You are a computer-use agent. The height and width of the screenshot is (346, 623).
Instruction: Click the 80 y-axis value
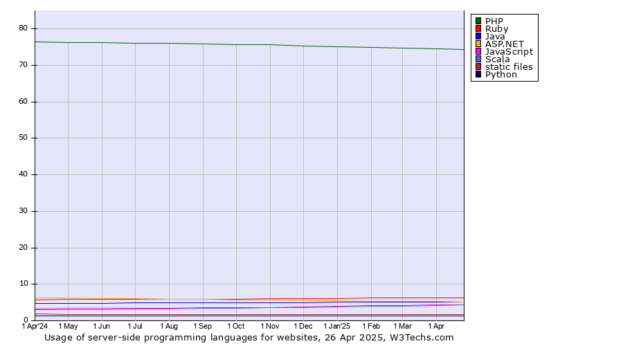[23, 28]
